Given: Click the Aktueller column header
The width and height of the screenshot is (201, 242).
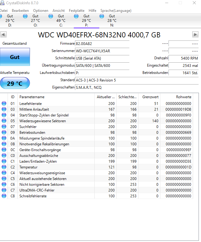Looking at the screenshot, I should pyautogui.click(x=105, y=97).
